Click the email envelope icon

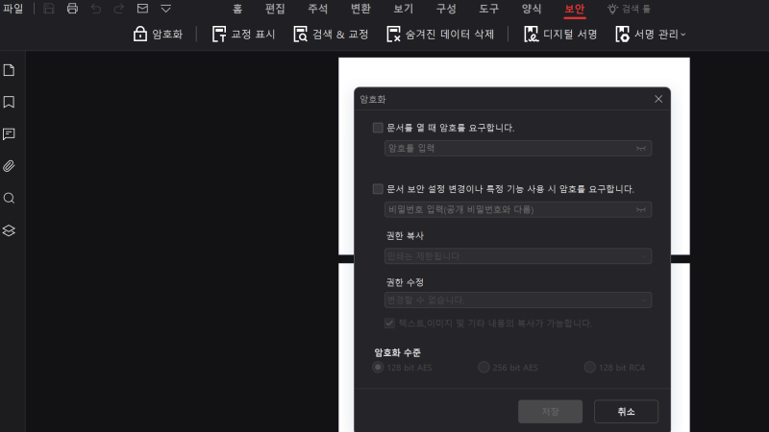(142, 9)
